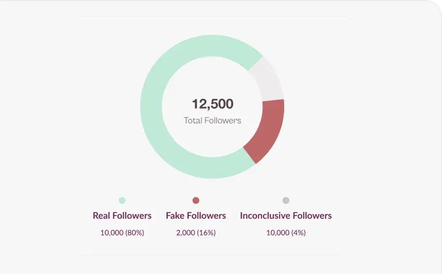
Task: Click the 10,000 (4%) value
Action: pyautogui.click(x=286, y=233)
